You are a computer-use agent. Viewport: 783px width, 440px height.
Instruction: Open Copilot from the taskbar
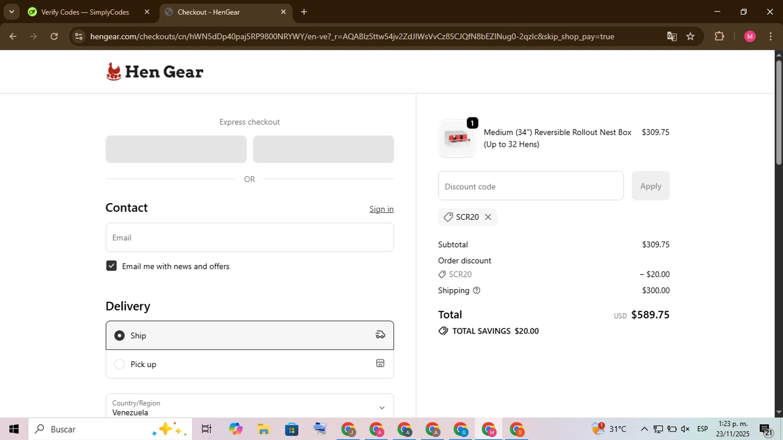(x=235, y=429)
